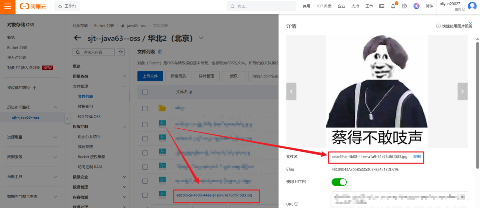Viewport: 494px width, 208px height.
Task: Open 工作台 button in top bar
Action: [x=67, y=6]
